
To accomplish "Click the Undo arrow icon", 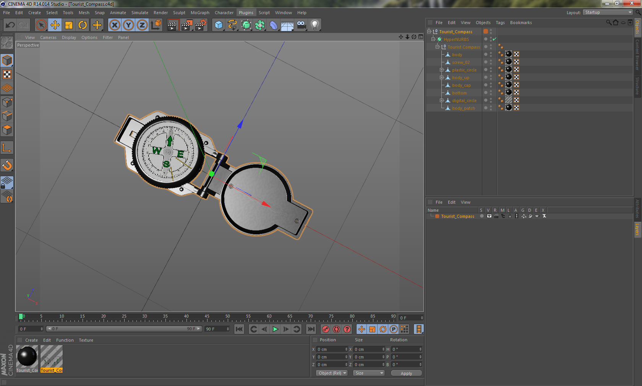I will (x=10, y=25).
